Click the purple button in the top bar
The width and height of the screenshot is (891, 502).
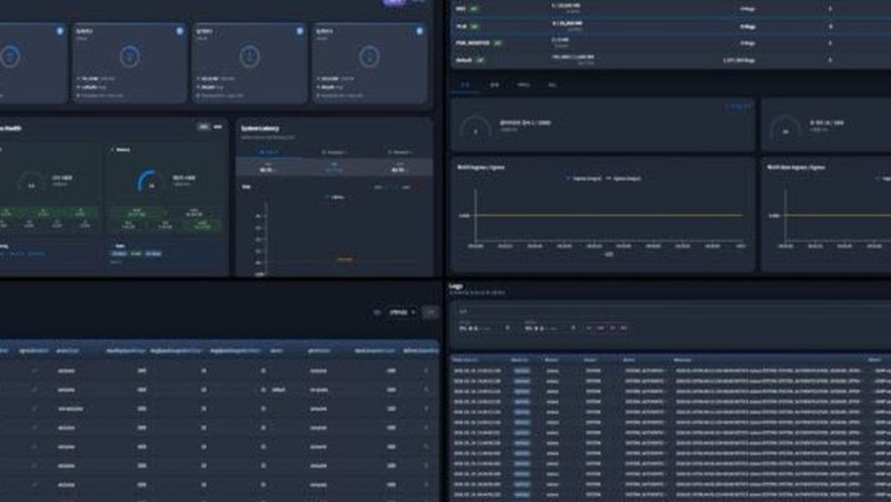pos(395,2)
